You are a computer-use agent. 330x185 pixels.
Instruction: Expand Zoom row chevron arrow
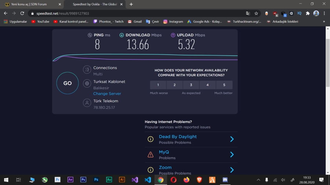[x=232, y=170]
